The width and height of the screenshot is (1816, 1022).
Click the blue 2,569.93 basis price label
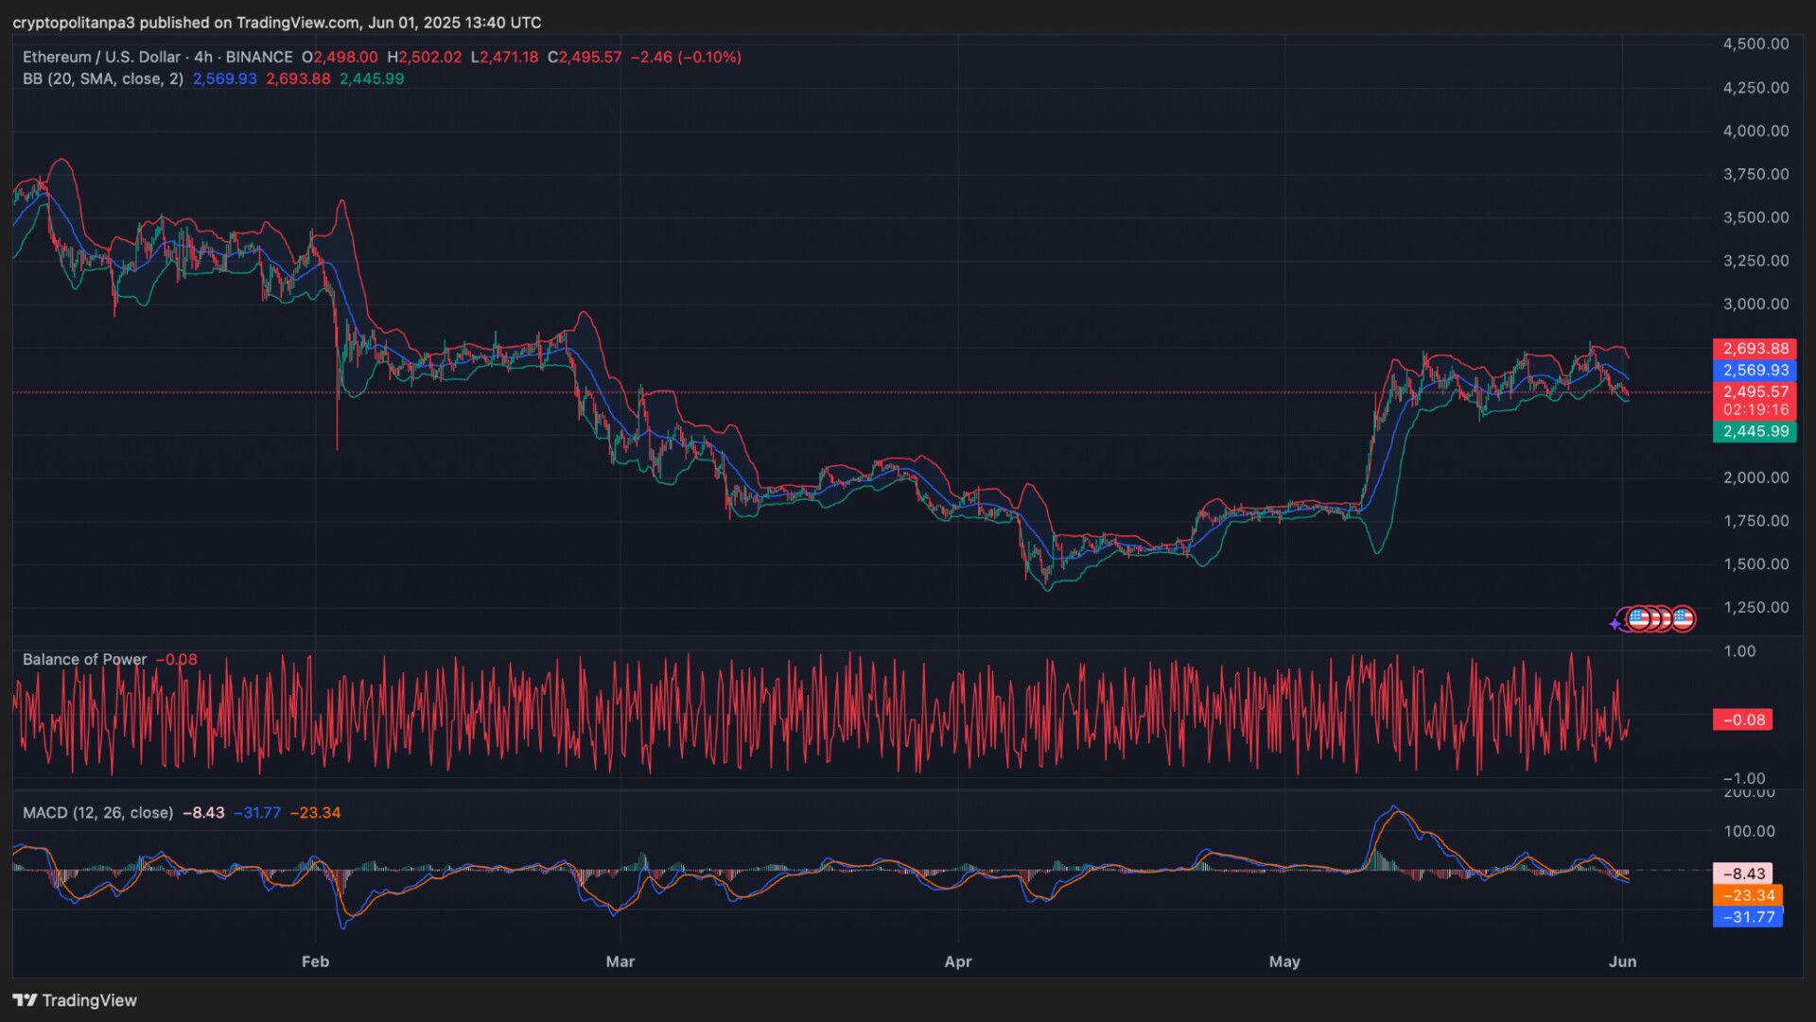pos(1755,371)
